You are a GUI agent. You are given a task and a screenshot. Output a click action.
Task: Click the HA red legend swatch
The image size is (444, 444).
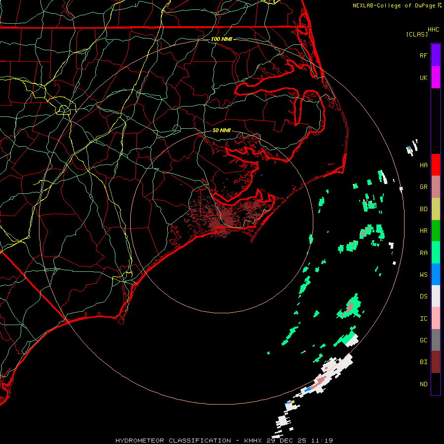point(436,165)
